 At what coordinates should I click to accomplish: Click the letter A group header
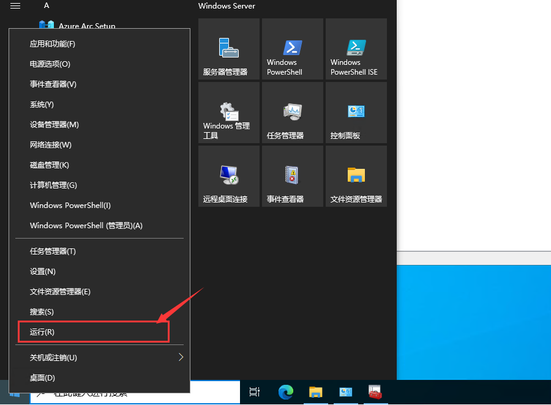pyautogui.click(x=47, y=6)
